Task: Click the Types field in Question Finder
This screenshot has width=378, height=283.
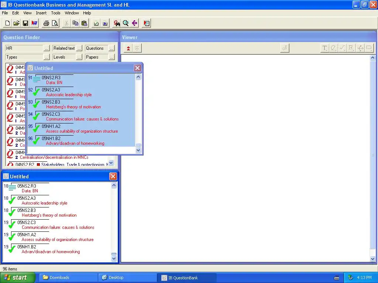Action: (24, 57)
